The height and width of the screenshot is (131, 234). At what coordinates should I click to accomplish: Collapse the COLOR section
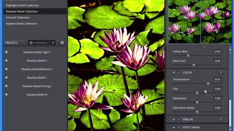point(174,72)
